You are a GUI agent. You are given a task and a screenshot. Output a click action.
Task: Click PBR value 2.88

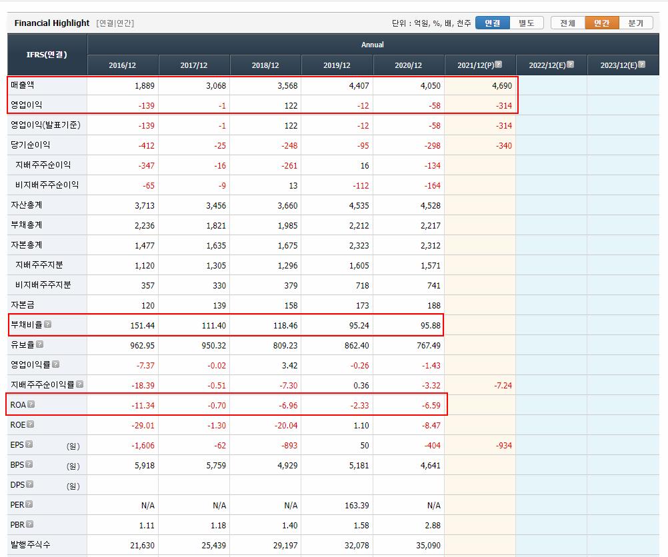(433, 526)
